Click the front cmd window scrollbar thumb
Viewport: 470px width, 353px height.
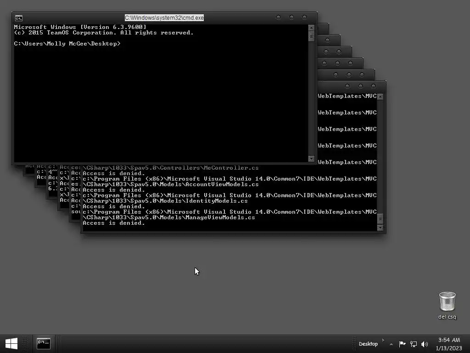point(311,36)
